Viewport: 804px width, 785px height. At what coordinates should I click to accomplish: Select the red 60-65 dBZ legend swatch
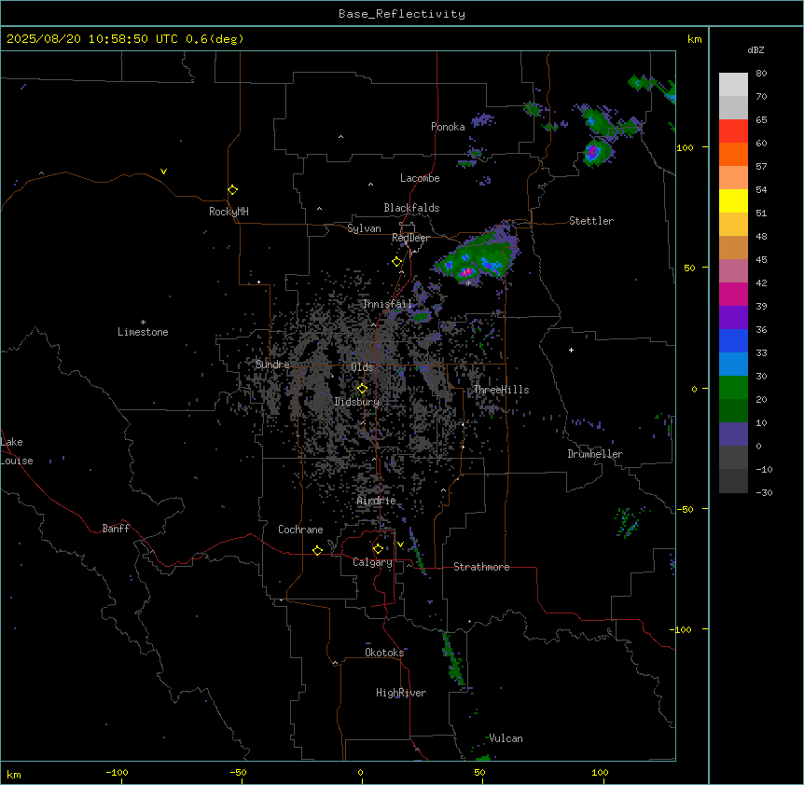pyautogui.click(x=733, y=131)
